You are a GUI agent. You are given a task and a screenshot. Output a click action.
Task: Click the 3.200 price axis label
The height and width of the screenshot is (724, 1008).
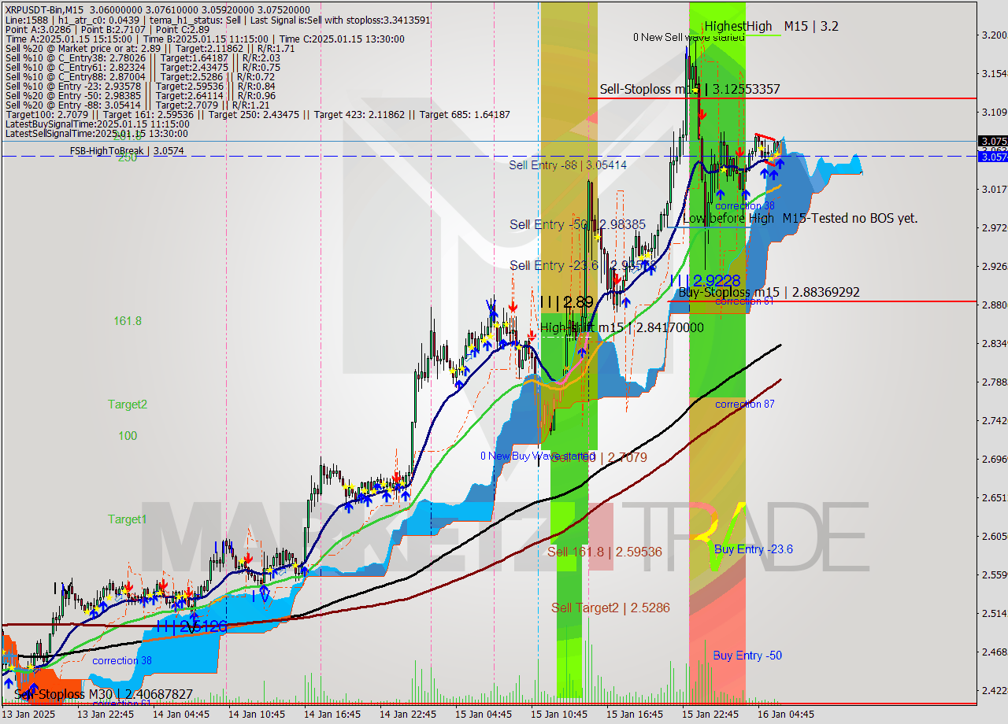tap(993, 35)
